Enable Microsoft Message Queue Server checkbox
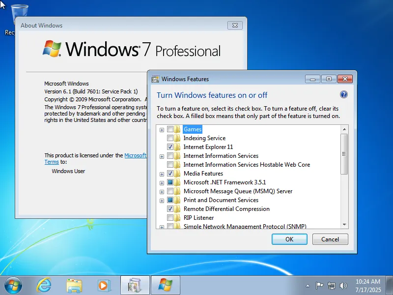The width and height of the screenshot is (393, 295). [170, 191]
